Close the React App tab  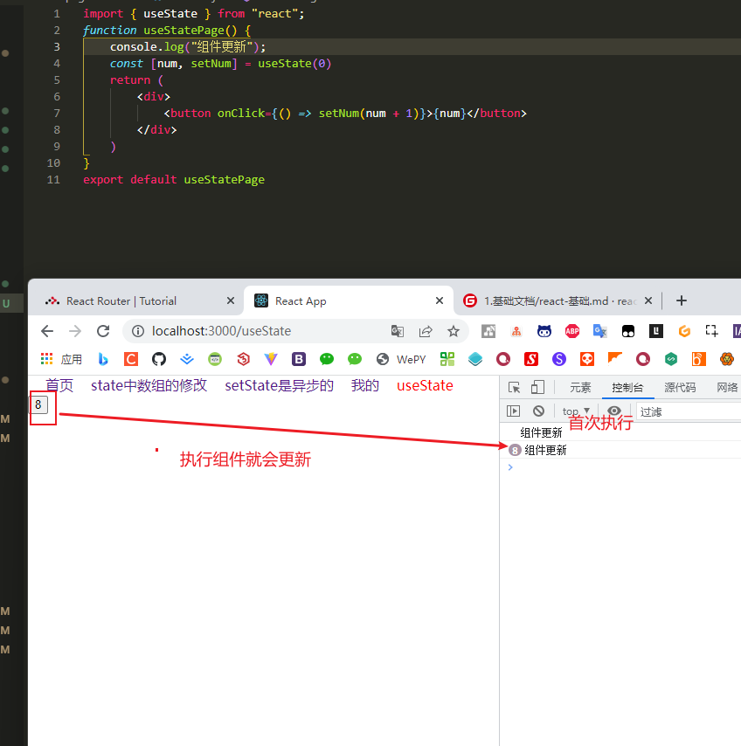440,300
